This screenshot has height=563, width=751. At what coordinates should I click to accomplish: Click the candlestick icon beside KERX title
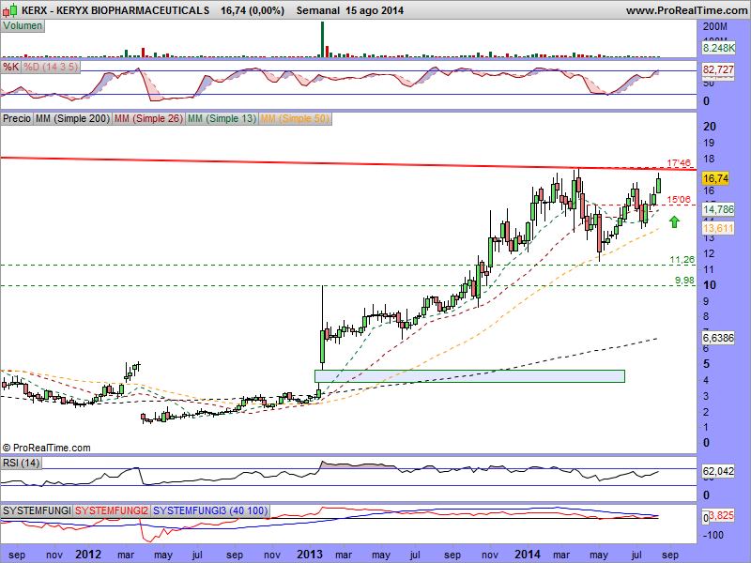(10, 10)
